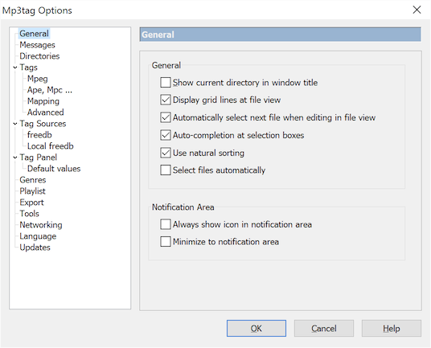The image size is (431, 348).
Task: Open the Messages options page
Action: (x=37, y=45)
